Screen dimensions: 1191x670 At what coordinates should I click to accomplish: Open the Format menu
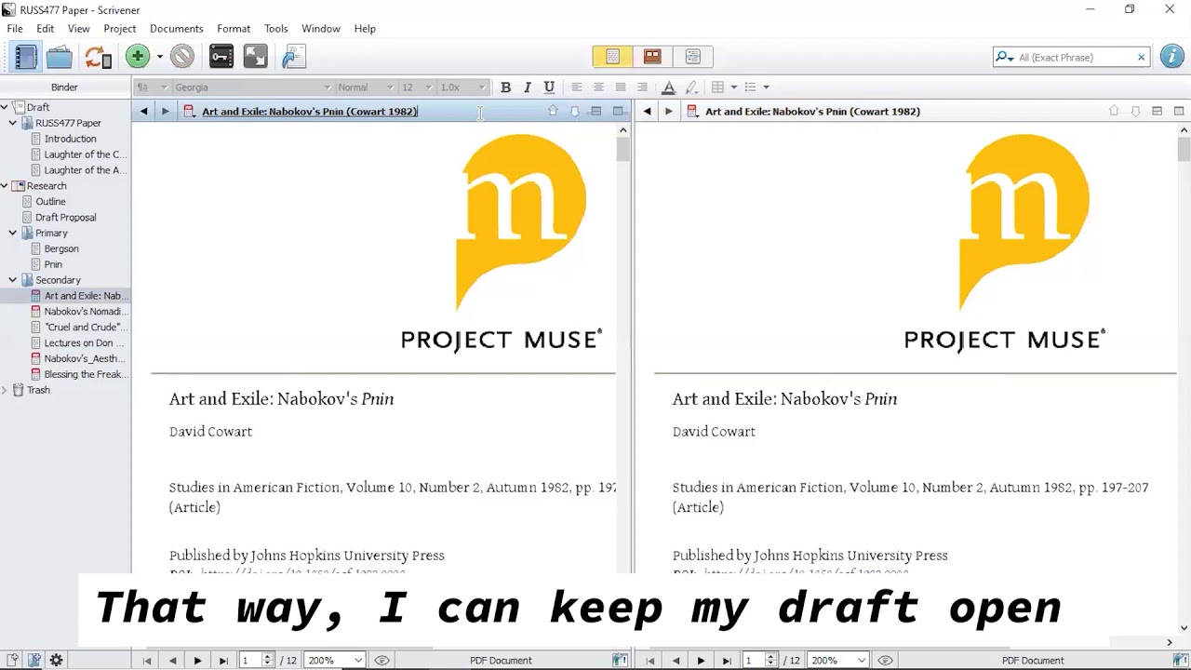click(x=234, y=29)
